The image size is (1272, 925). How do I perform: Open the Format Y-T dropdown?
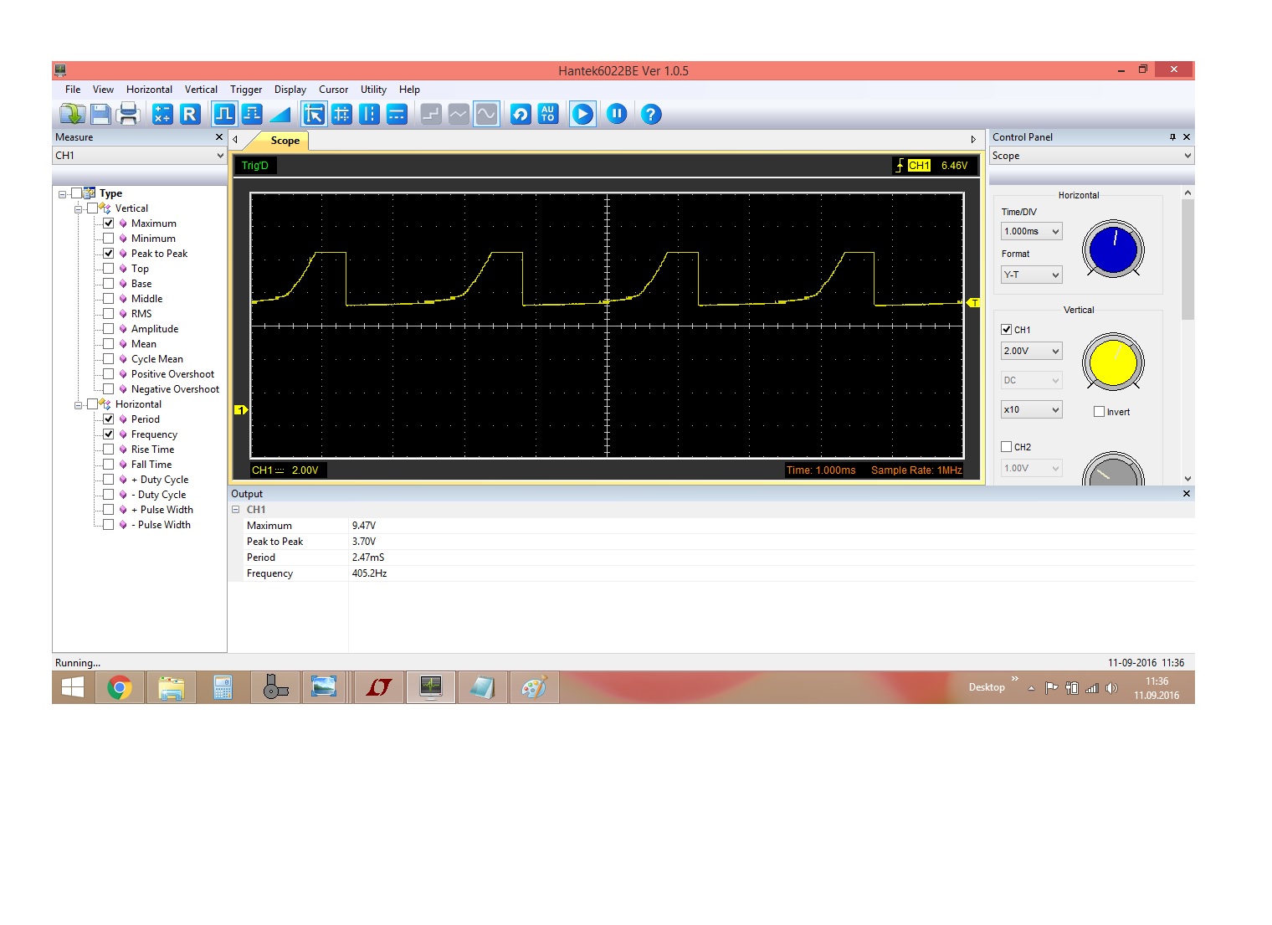[1031, 275]
